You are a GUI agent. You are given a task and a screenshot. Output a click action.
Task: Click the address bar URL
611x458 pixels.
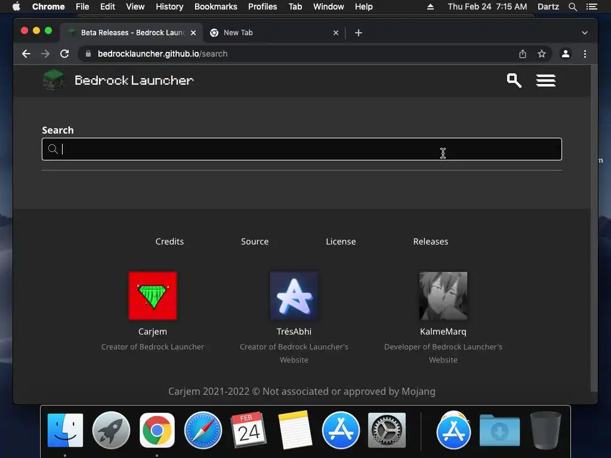click(162, 54)
